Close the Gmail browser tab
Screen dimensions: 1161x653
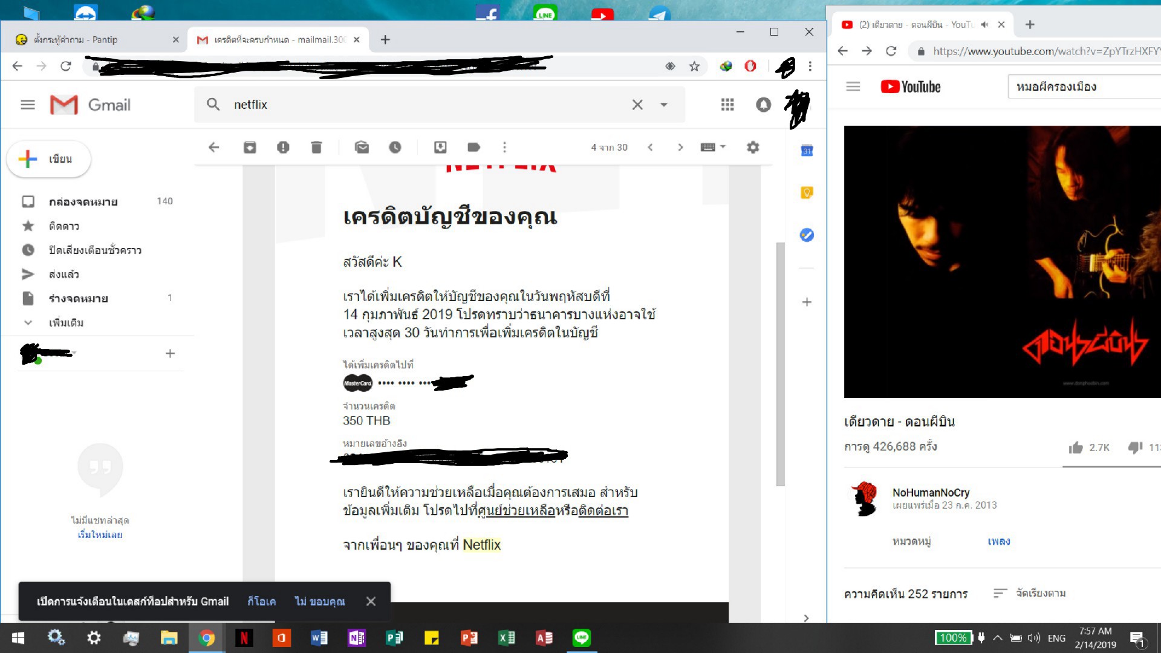(x=357, y=39)
